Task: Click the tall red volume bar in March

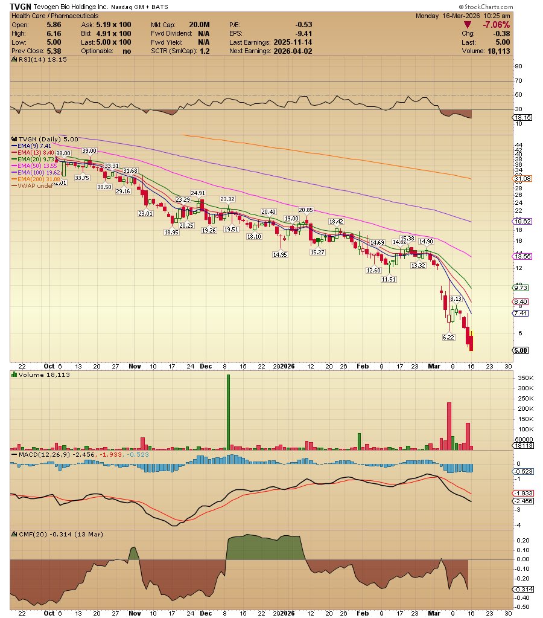Action: click(449, 426)
